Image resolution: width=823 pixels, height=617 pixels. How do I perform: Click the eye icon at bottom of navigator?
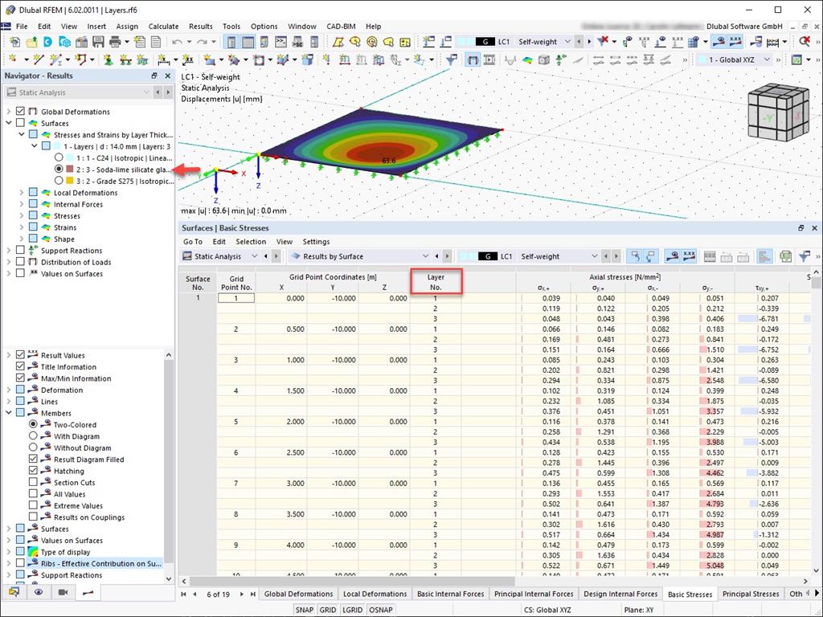tap(38, 593)
